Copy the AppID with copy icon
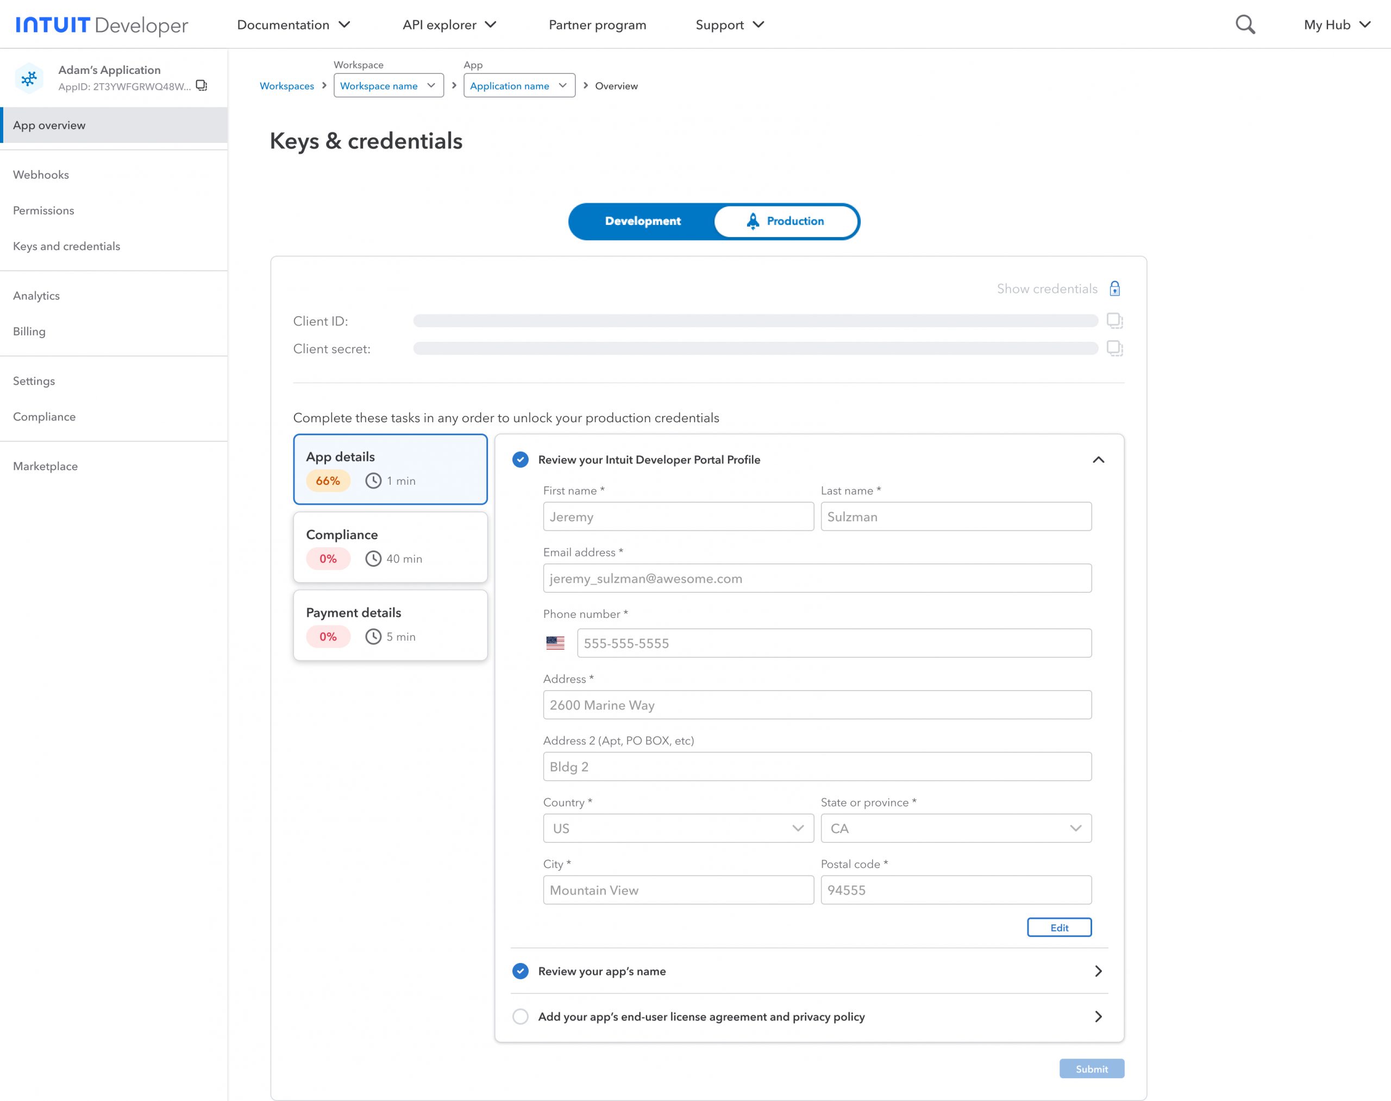The image size is (1391, 1101). [x=201, y=86]
